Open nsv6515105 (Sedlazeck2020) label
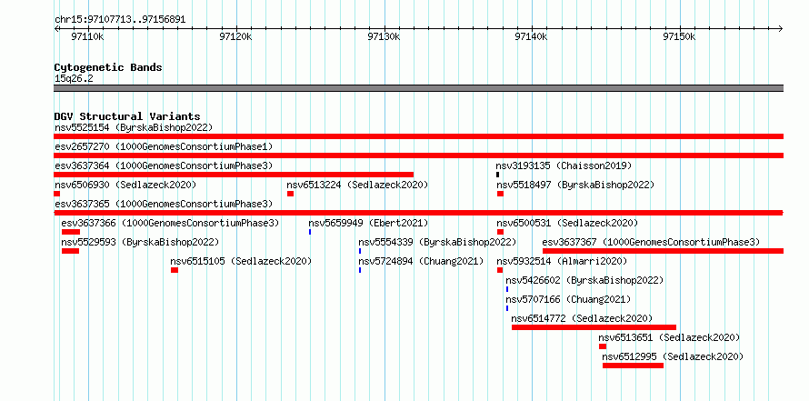 [x=241, y=261]
